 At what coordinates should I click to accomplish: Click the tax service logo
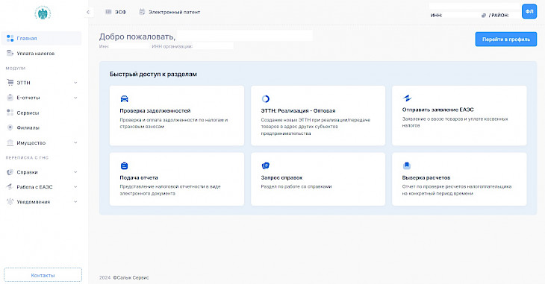coord(43,13)
